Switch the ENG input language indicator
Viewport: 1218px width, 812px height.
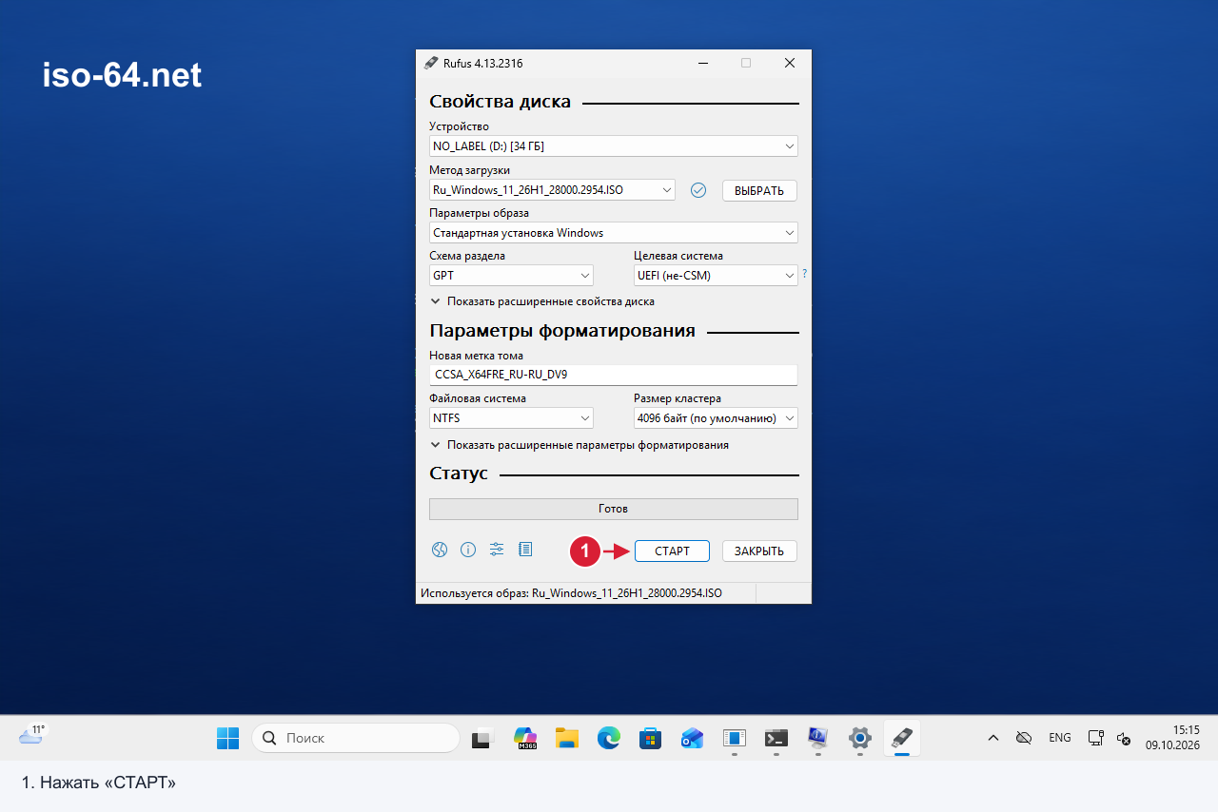(x=1060, y=738)
